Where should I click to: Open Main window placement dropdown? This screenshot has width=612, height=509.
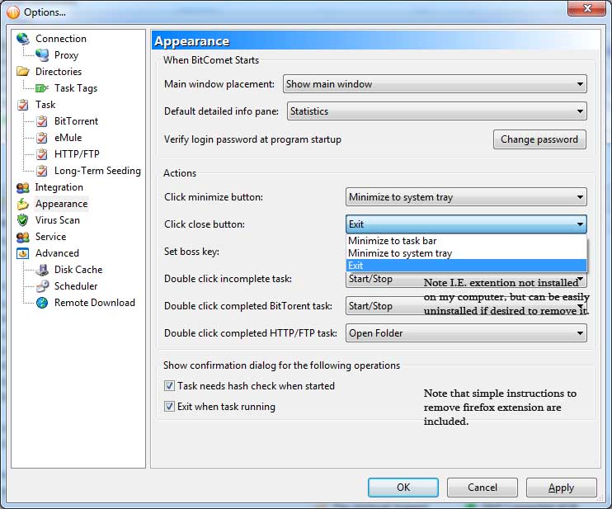point(435,84)
